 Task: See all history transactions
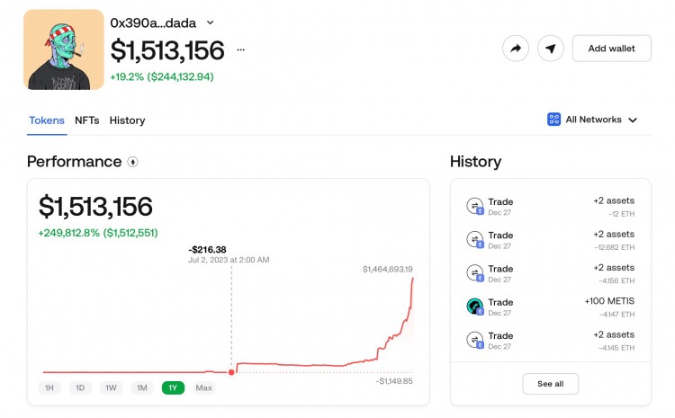click(550, 384)
